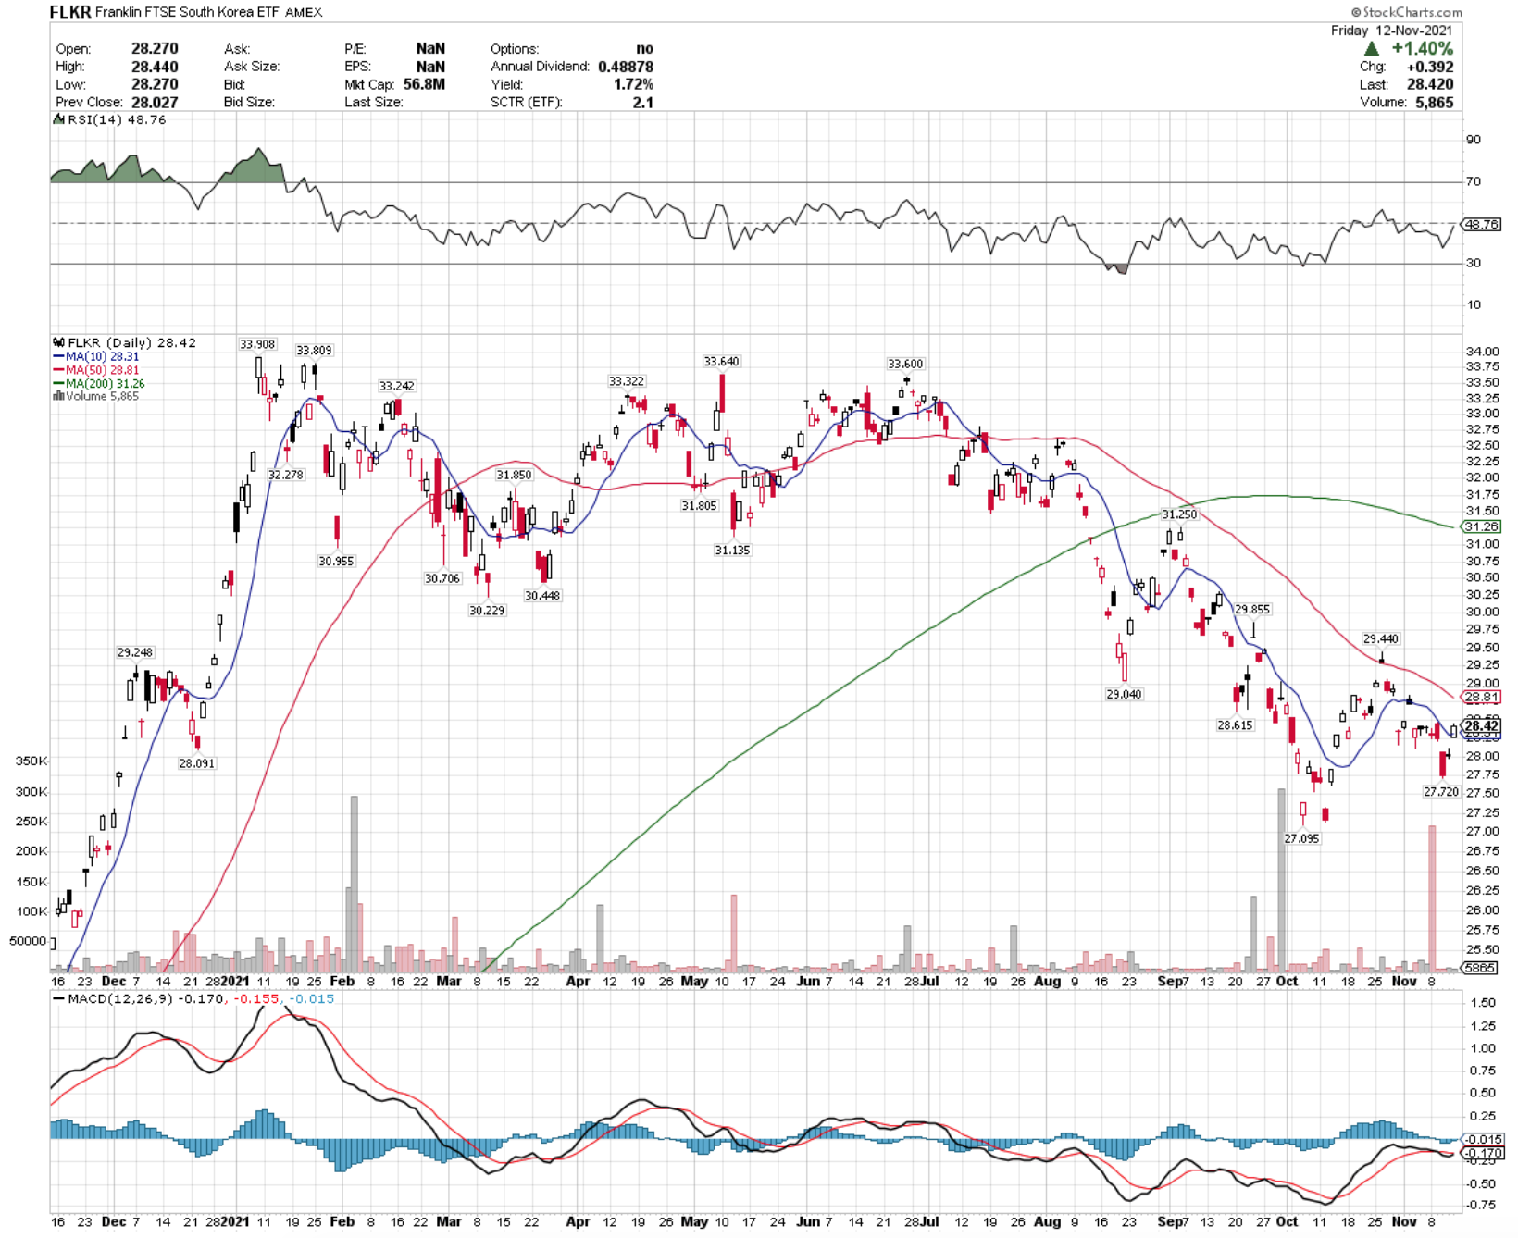This screenshot has width=1518, height=1238.
Task: Click the StockCharts.com attribution text
Action: [1406, 12]
